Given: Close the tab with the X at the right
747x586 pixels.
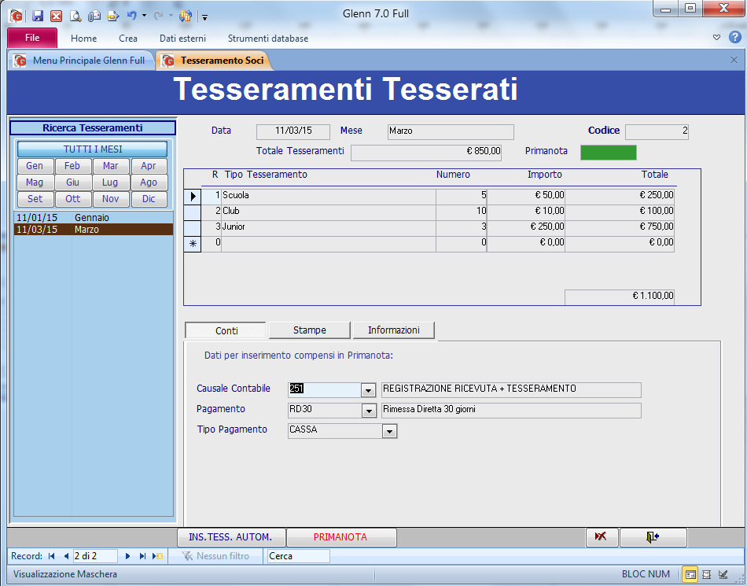Looking at the screenshot, I should (734, 60).
